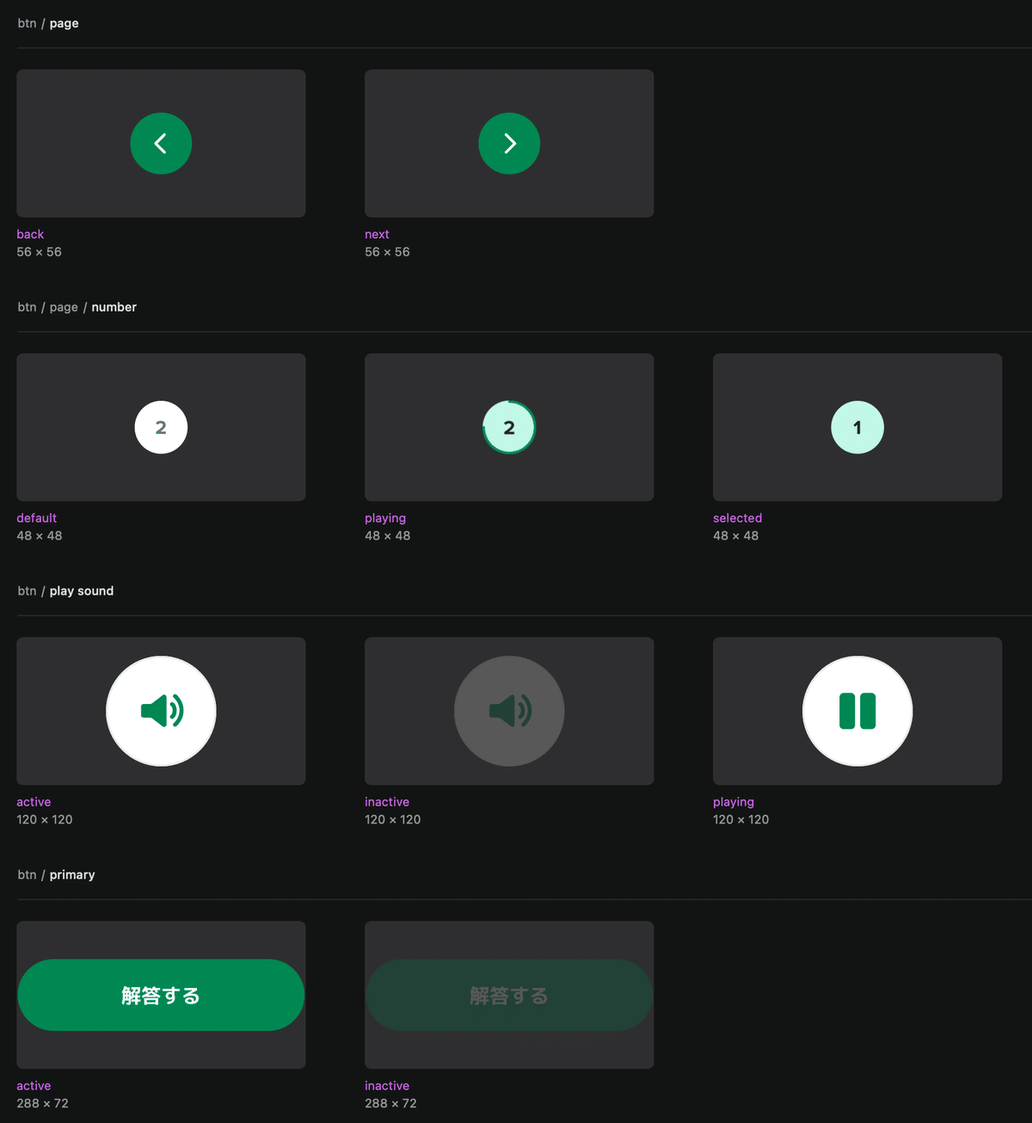Click 'inactive' label under play sound

(x=387, y=802)
